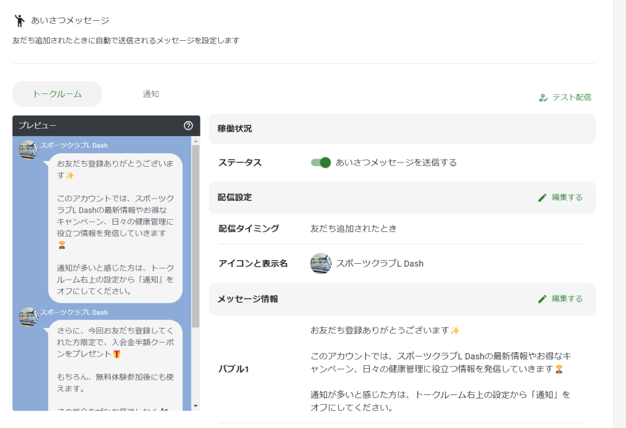Switch to the 通知 tab
626x428 pixels.
[150, 95]
